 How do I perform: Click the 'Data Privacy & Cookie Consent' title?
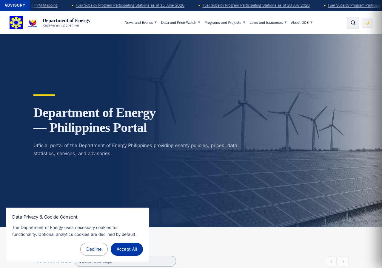pyautogui.click(x=45, y=217)
